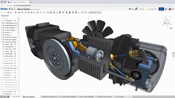Switch to the RIGHT HAND ASSEMBLY tab
This screenshot has height=98, width=175.
click(x=68, y=97)
